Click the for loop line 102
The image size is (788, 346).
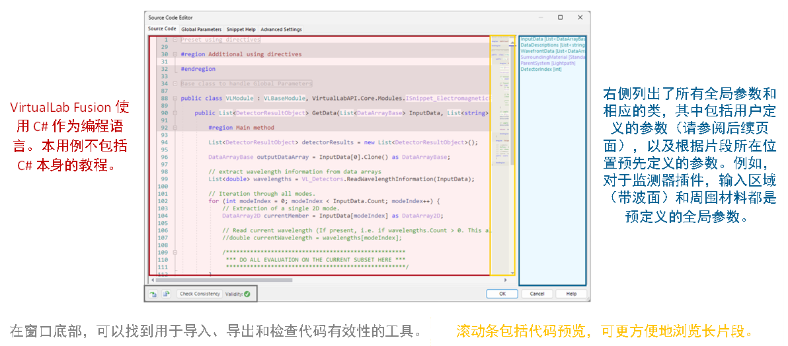[x=324, y=201]
